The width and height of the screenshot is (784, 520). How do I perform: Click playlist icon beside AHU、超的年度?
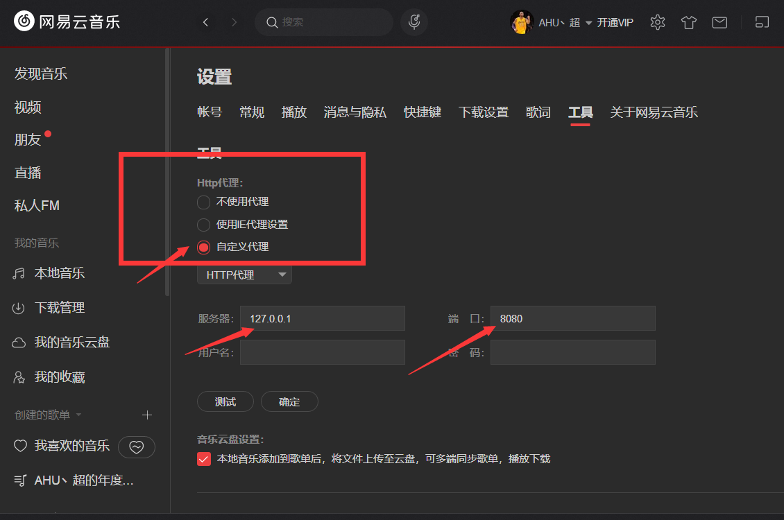coord(20,480)
